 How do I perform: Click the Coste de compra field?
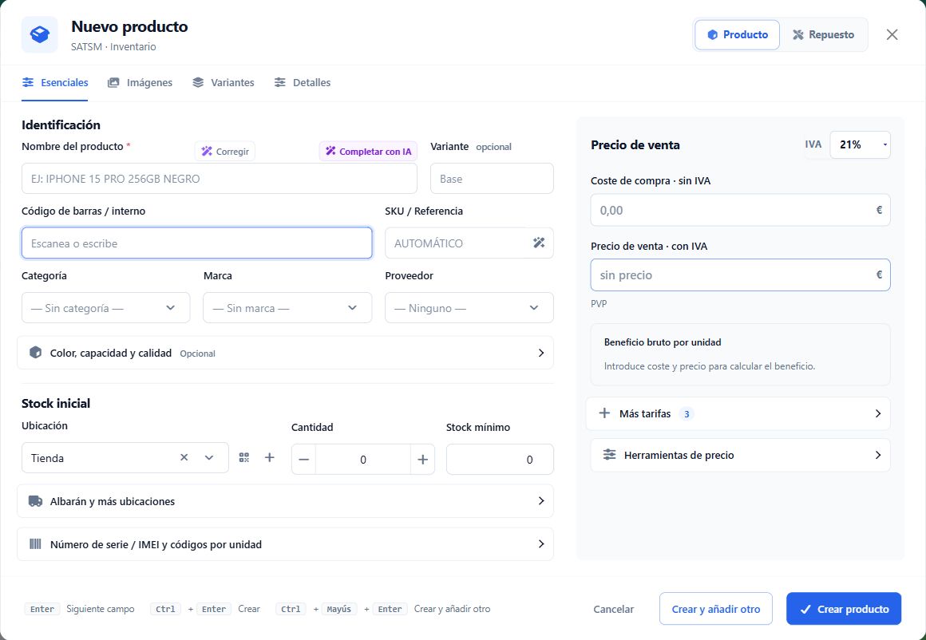coord(740,210)
